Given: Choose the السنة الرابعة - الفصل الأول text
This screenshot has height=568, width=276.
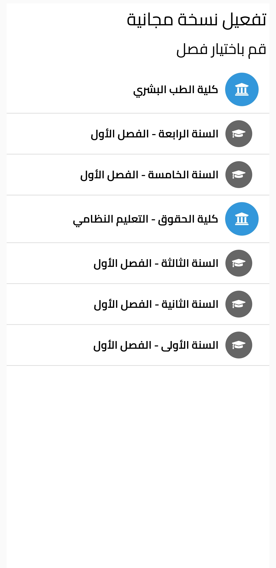Looking at the screenshot, I should pyautogui.click(x=154, y=134).
